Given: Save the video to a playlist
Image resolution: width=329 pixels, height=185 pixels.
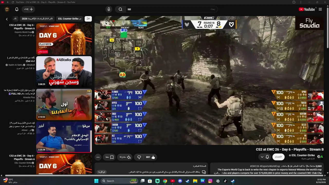Looking at the screenshot, I should 109,157.
